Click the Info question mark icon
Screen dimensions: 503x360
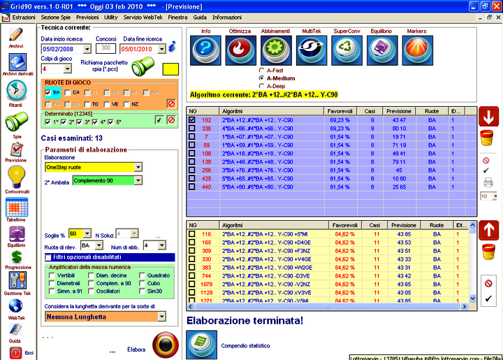pyautogui.click(x=205, y=50)
